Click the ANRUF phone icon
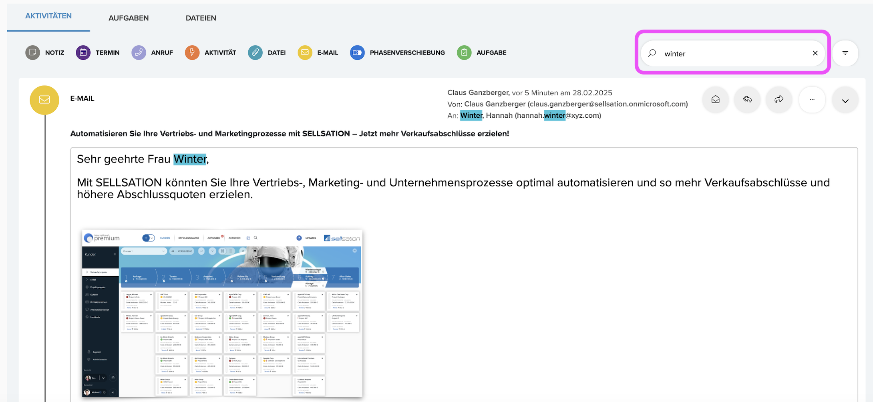This screenshot has width=873, height=402. tap(139, 52)
